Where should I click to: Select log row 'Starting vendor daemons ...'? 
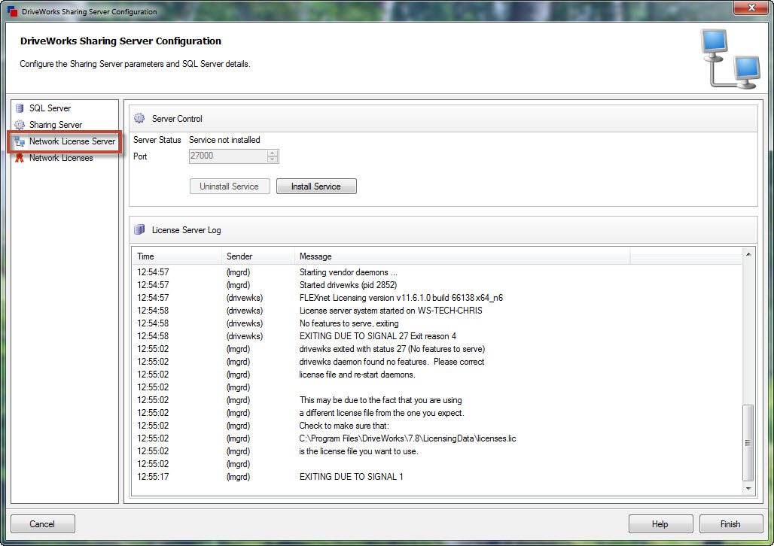coord(437,272)
